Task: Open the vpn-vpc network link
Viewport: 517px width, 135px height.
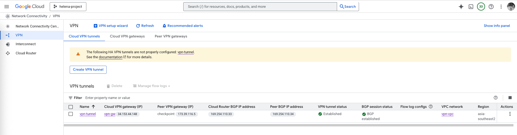Action: (x=447, y=114)
